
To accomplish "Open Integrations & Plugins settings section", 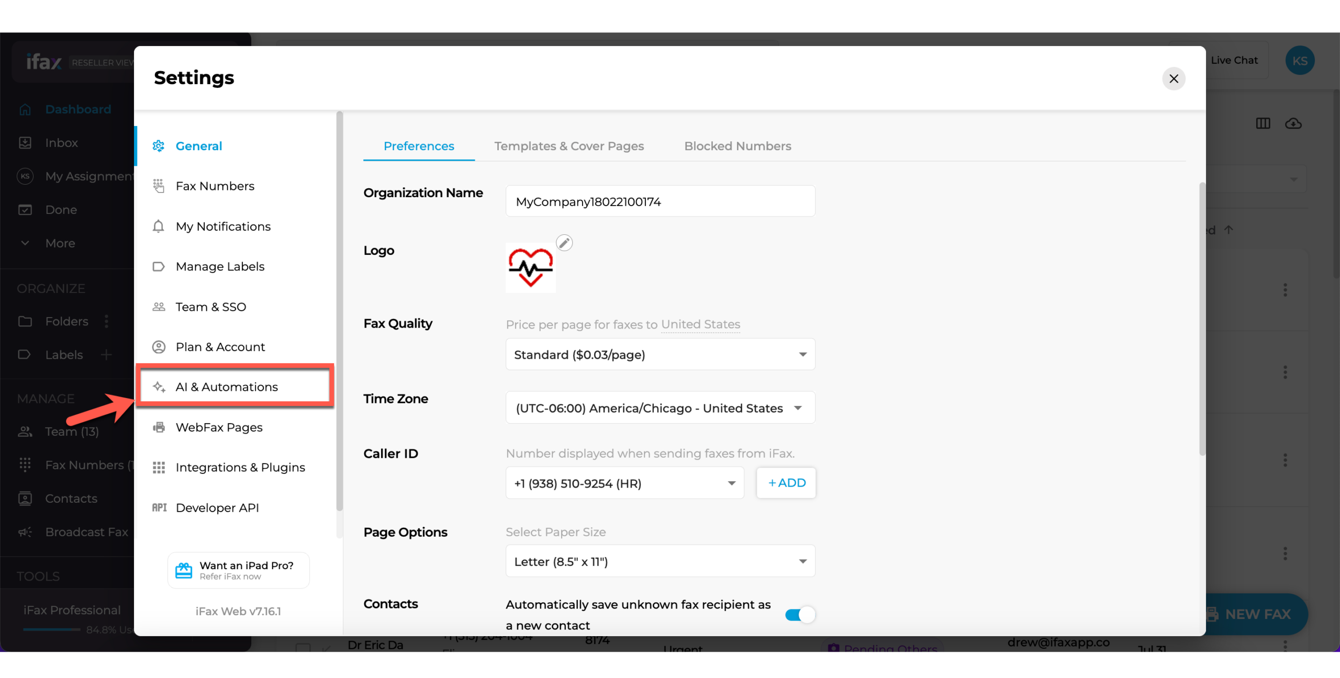I will [x=236, y=467].
